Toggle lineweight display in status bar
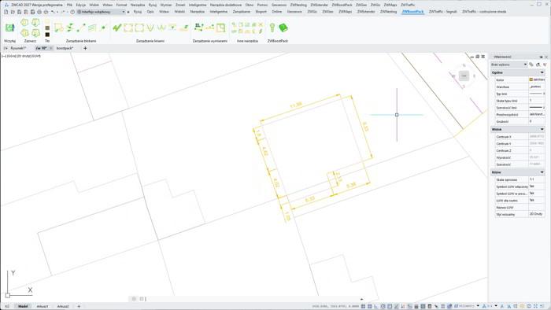 point(416,307)
